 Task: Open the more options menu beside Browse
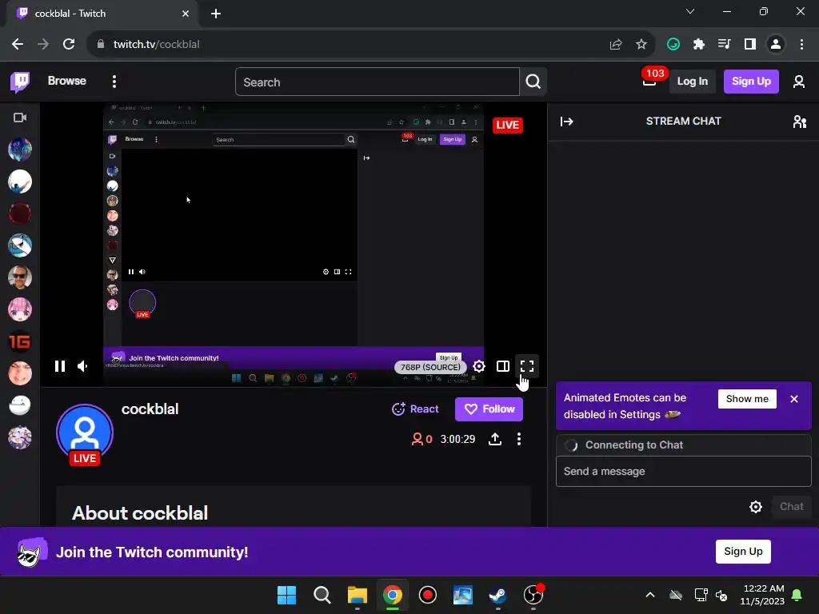(114, 82)
